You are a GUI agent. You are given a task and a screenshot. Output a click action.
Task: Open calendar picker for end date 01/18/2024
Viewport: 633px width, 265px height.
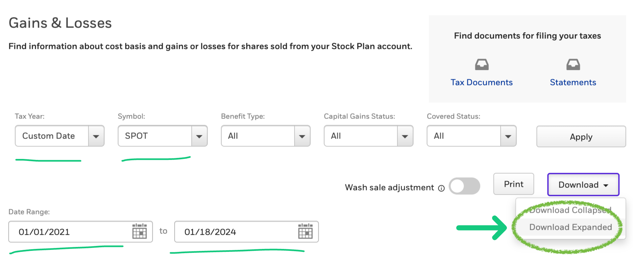(305, 231)
